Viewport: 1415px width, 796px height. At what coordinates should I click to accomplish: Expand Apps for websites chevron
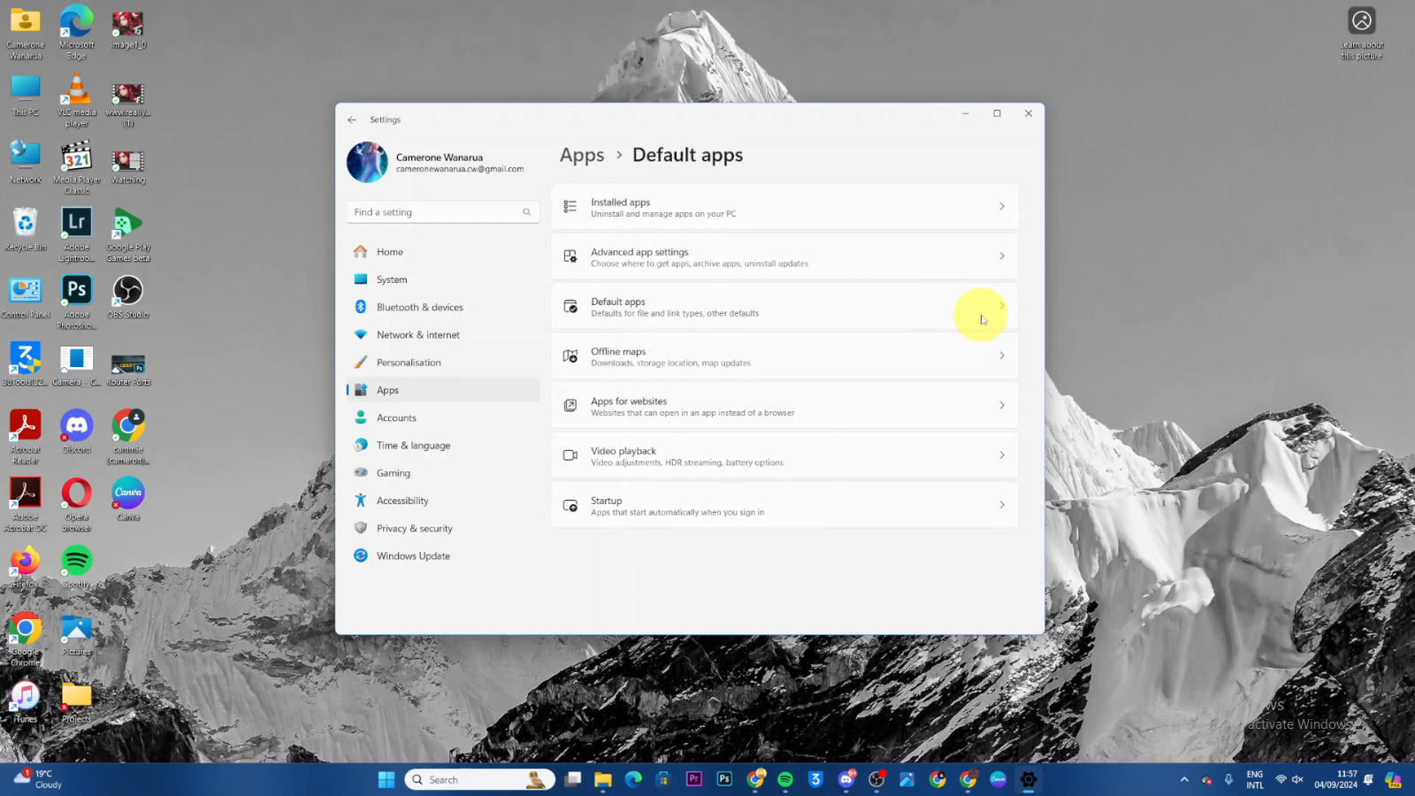pyautogui.click(x=1002, y=405)
